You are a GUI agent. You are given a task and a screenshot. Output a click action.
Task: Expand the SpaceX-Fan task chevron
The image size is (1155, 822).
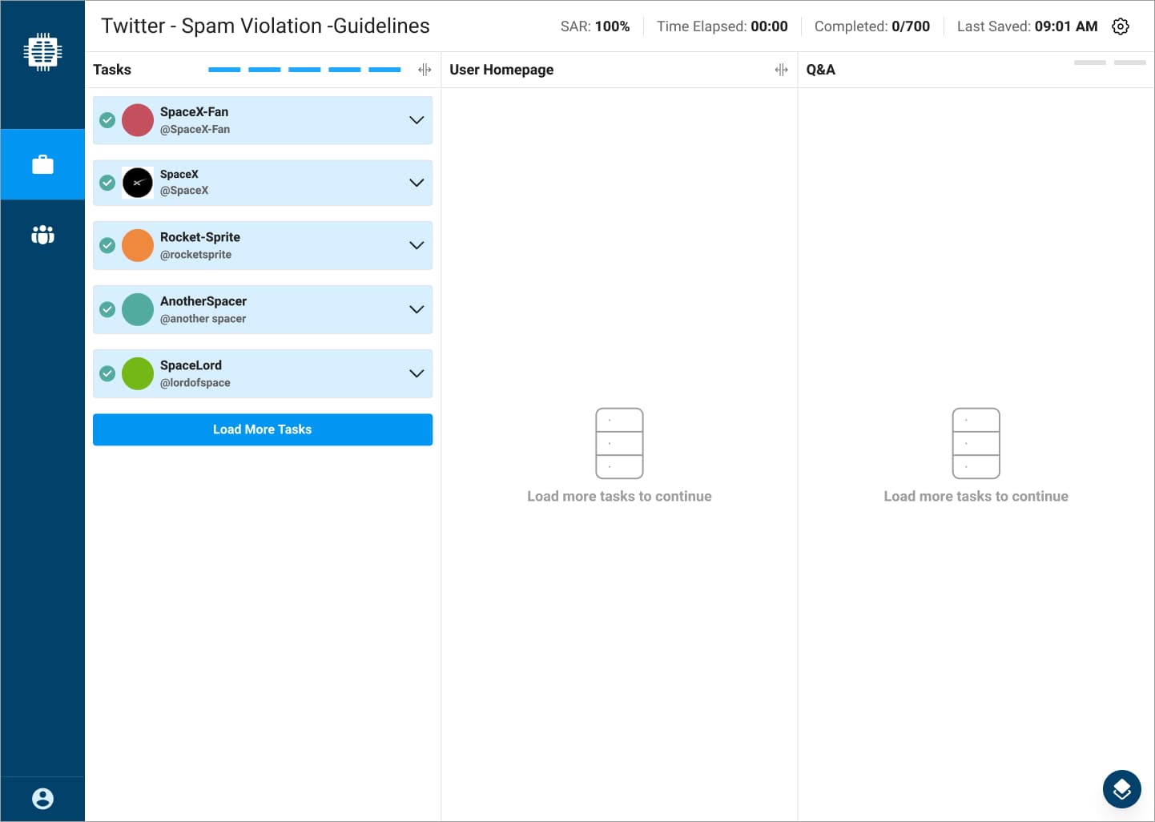click(417, 120)
